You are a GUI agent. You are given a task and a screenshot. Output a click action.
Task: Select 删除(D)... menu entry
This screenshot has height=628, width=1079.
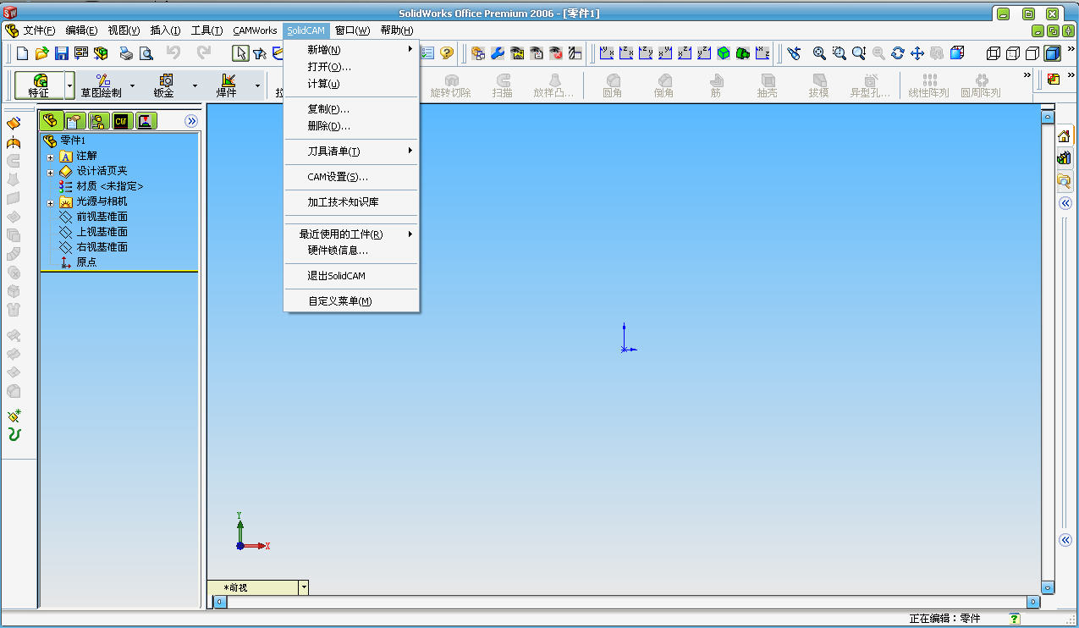click(351, 125)
